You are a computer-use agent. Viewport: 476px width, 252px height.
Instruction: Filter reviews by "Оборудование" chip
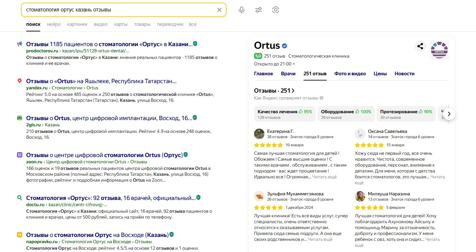346,114
